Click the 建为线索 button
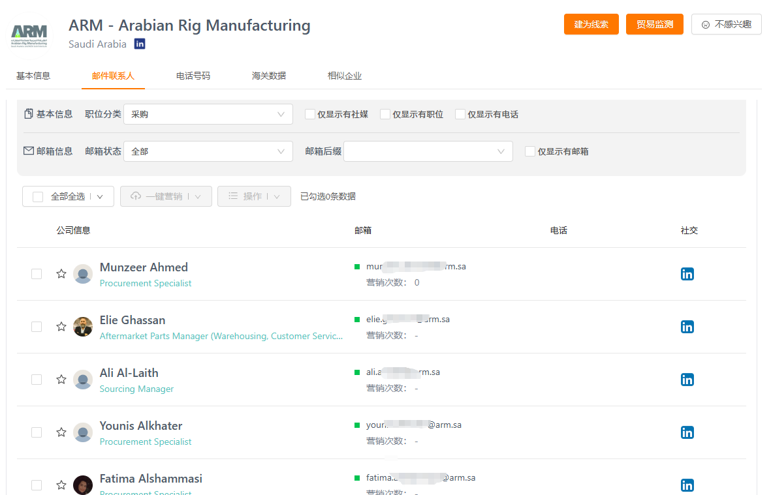The image size is (771, 495). pyautogui.click(x=591, y=24)
